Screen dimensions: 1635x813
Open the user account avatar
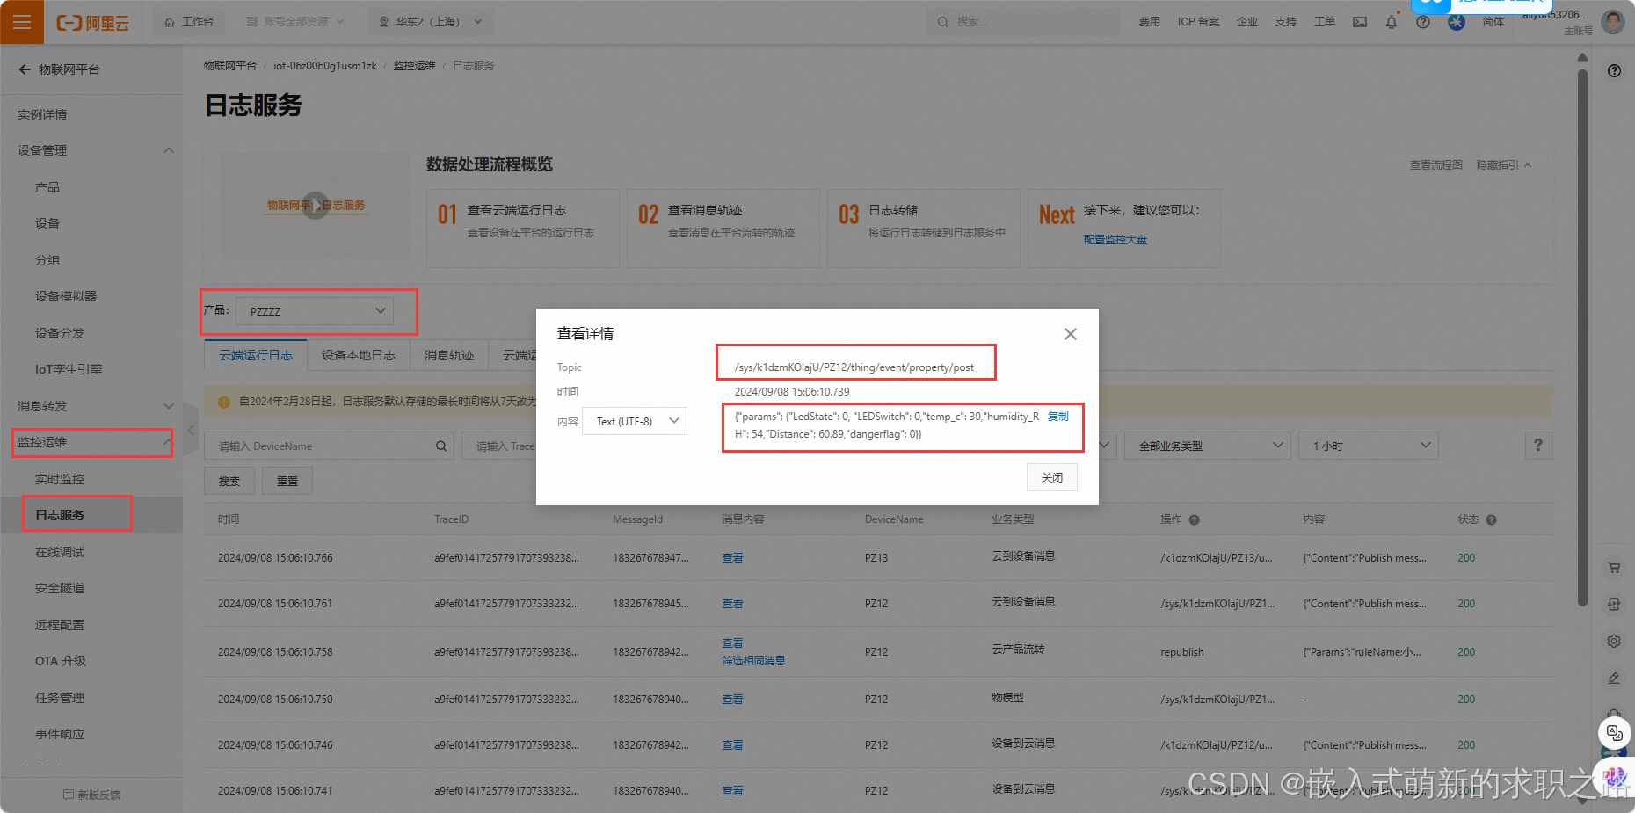coord(1613,22)
